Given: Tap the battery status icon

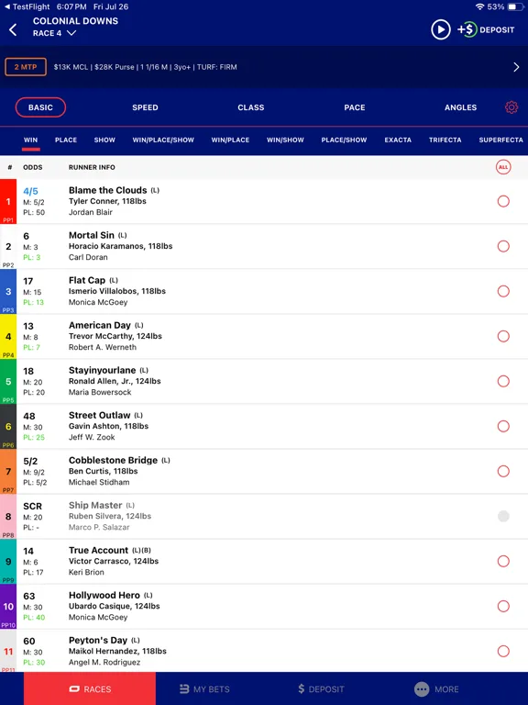Looking at the screenshot, I should 513,6.
